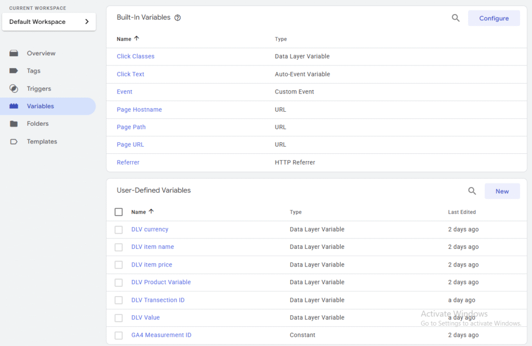This screenshot has height=346, width=532.
Task: Open the DLV Transection ID variable
Action: coord(157,300)
